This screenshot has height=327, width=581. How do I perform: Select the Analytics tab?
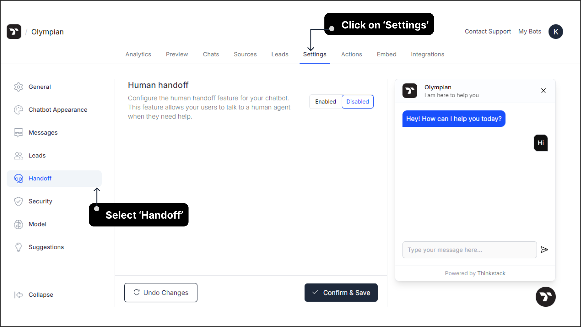coord(138,54)
